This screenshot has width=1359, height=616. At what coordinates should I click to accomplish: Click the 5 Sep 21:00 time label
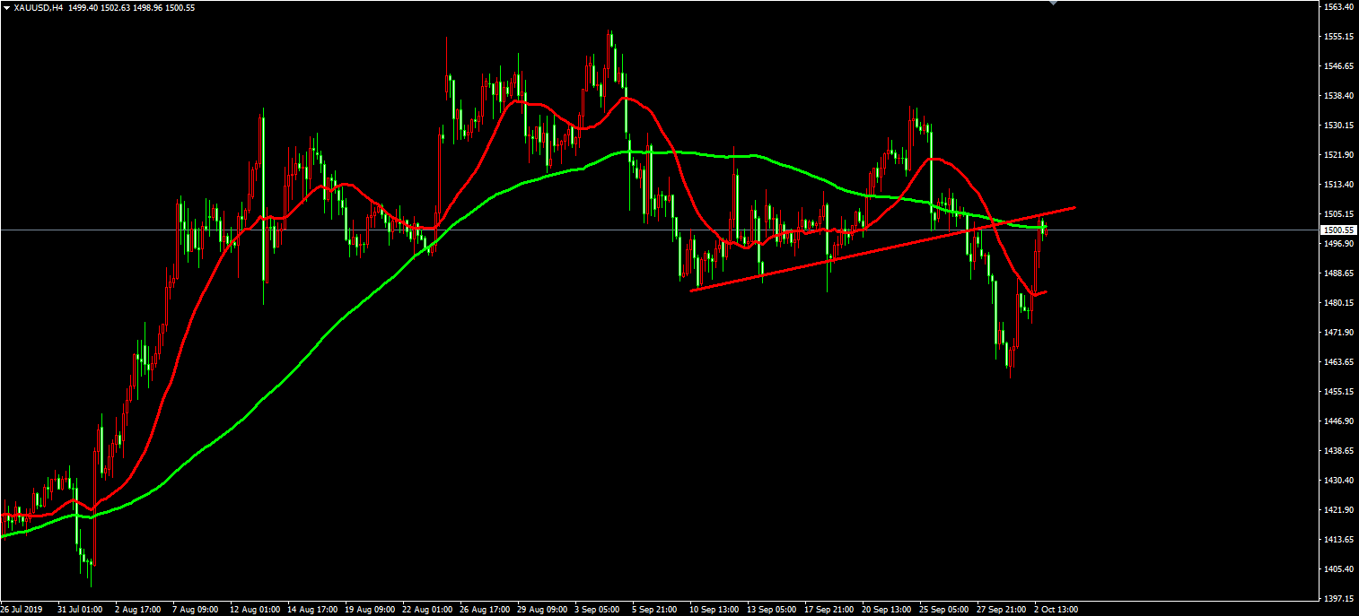655,610
